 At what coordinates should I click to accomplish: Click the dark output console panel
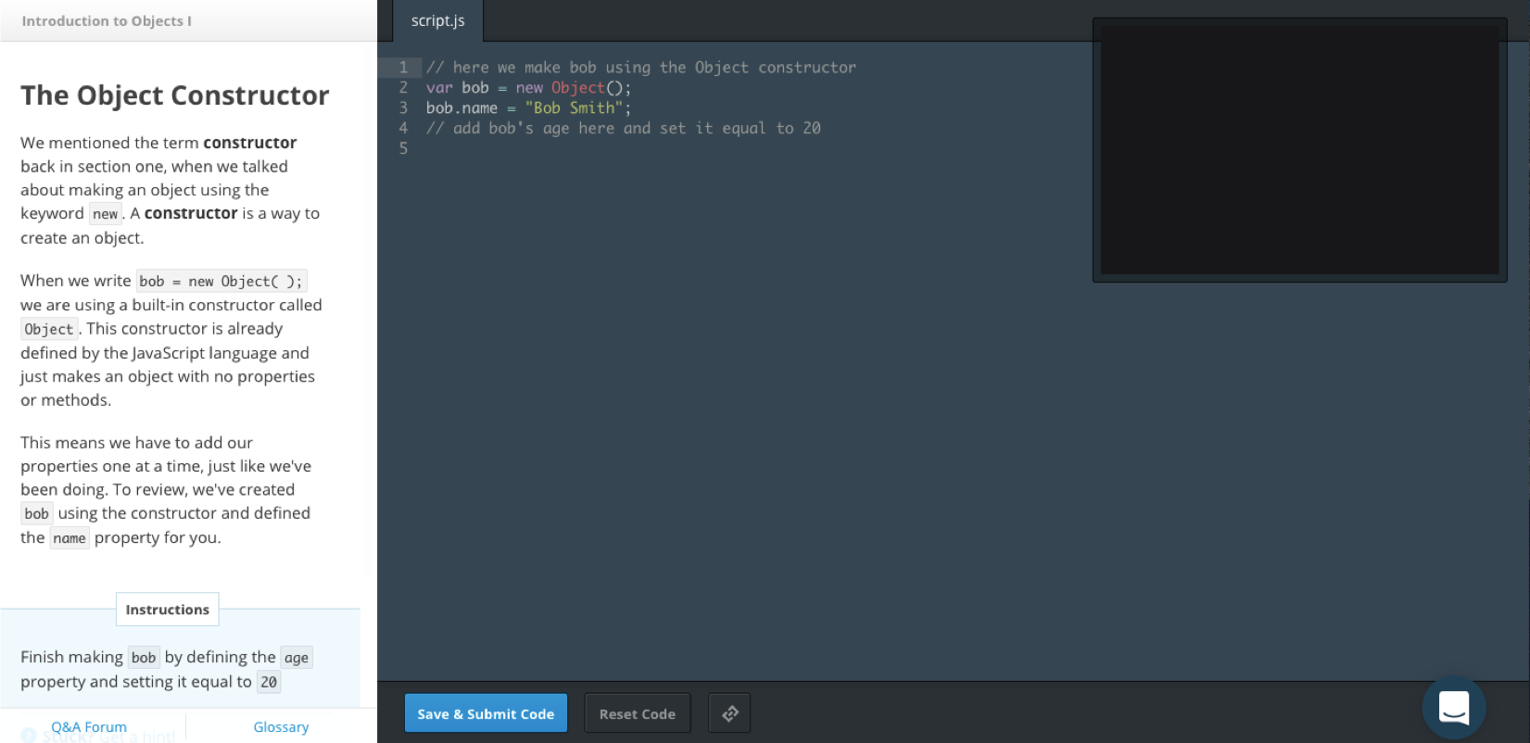(x=1299, y=148)
